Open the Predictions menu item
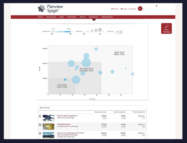 click(x=72, y=17)
